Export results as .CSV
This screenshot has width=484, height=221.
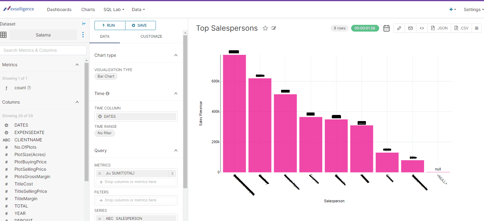[x=462, y=28]
